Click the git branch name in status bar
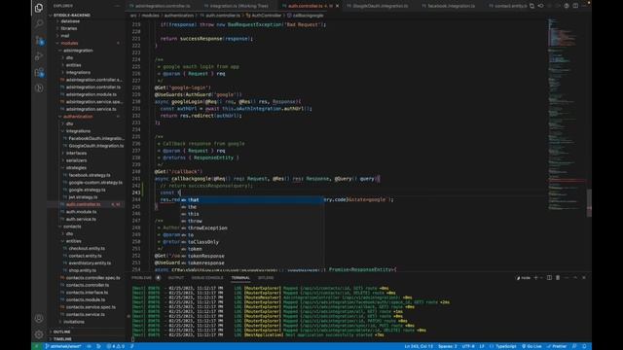 pos(63,346)
